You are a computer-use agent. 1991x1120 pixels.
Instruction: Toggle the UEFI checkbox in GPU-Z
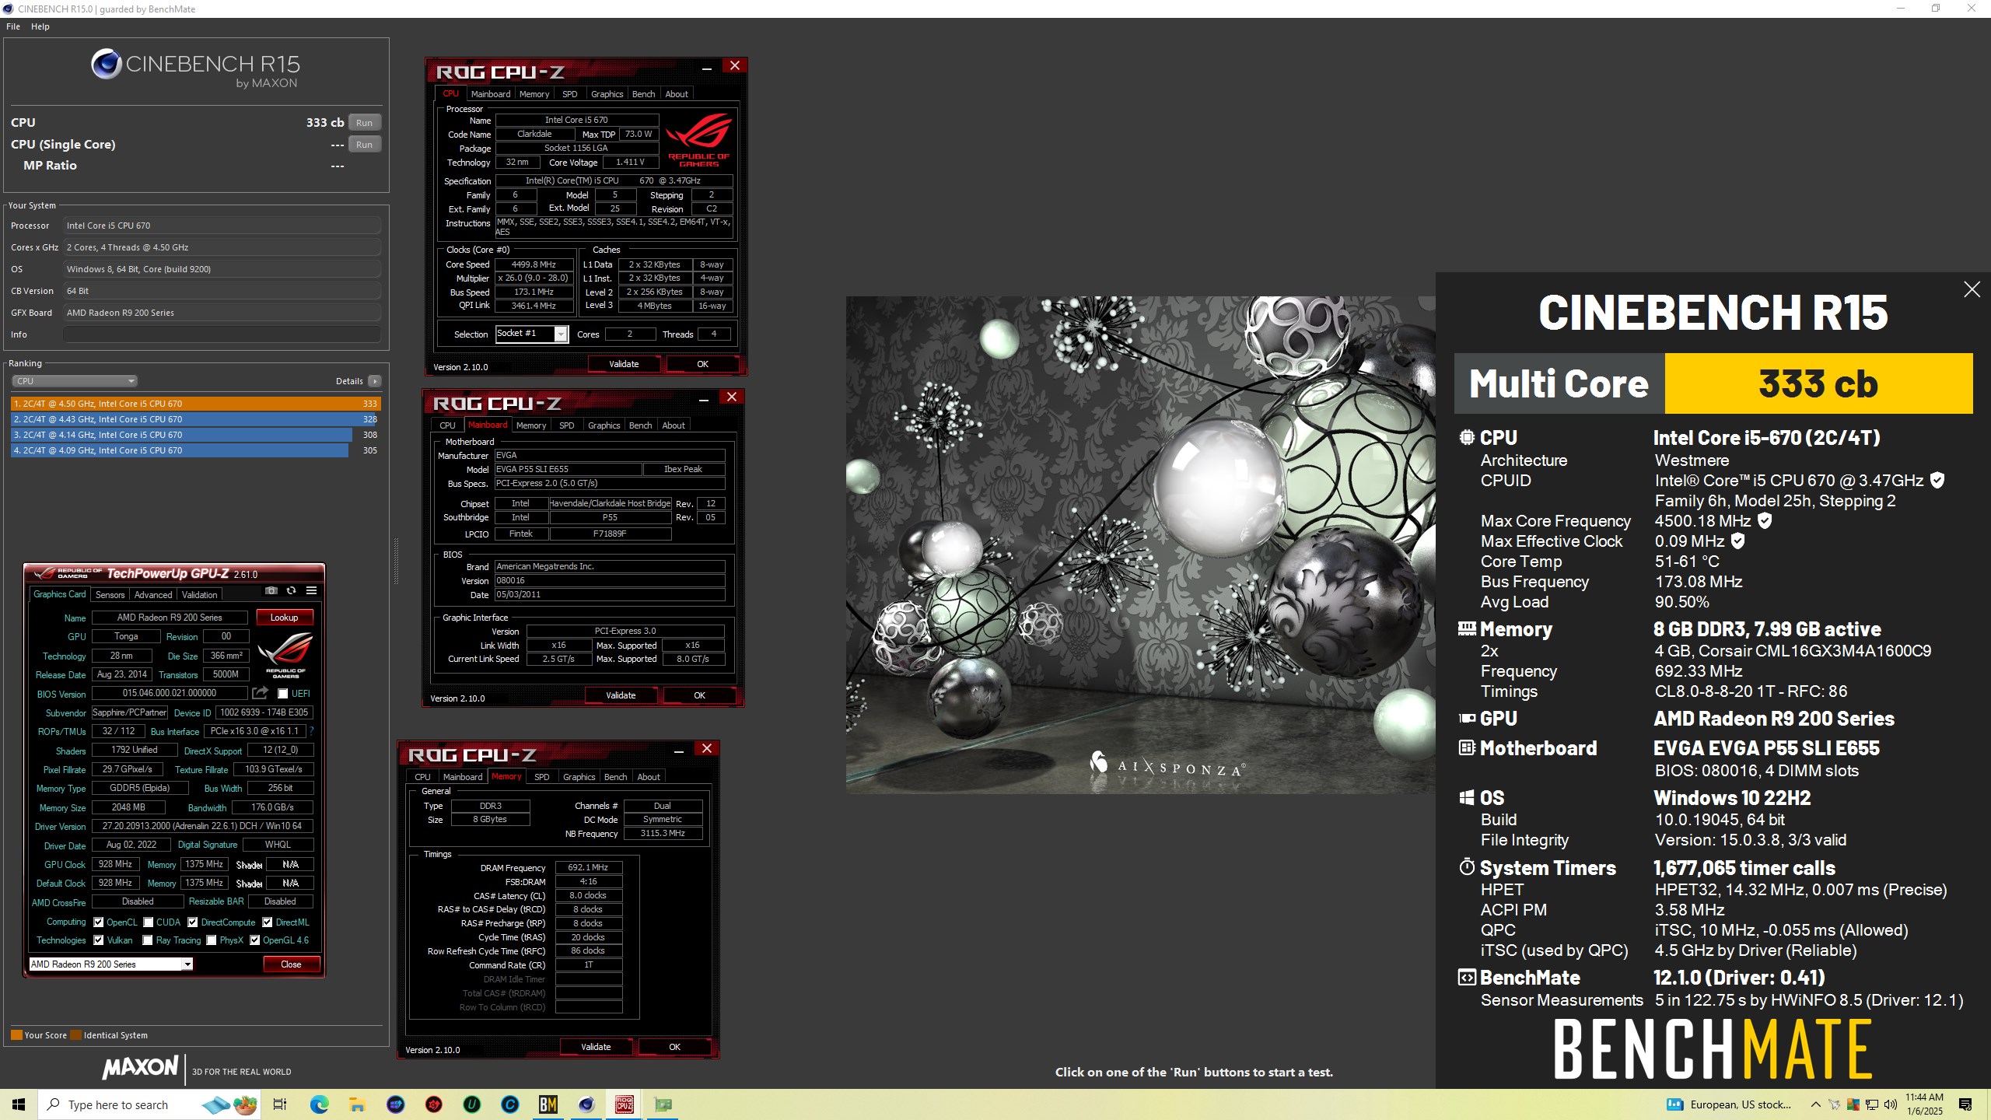pos(283,694)
